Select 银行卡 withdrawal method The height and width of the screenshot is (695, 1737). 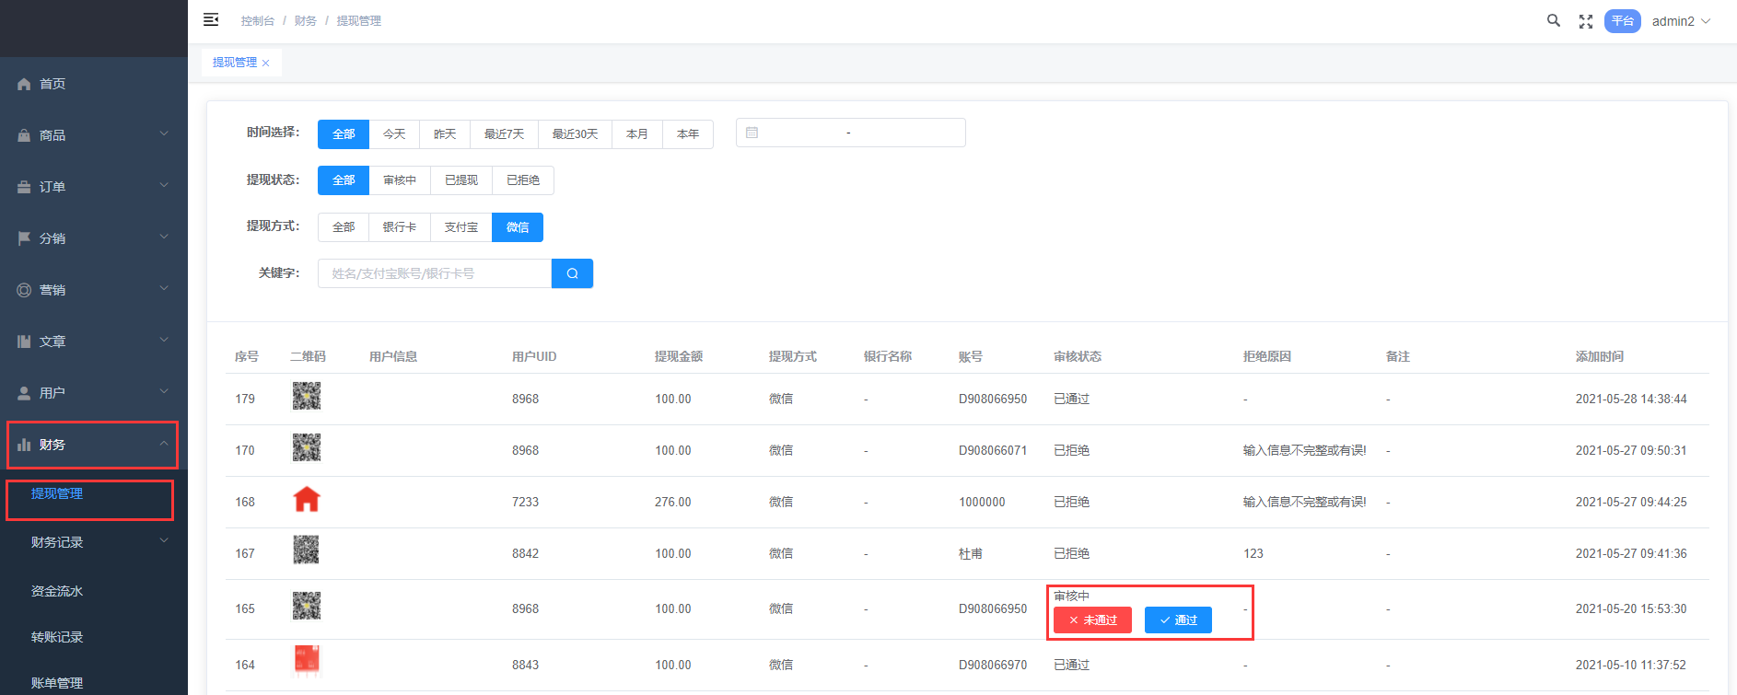400,227
